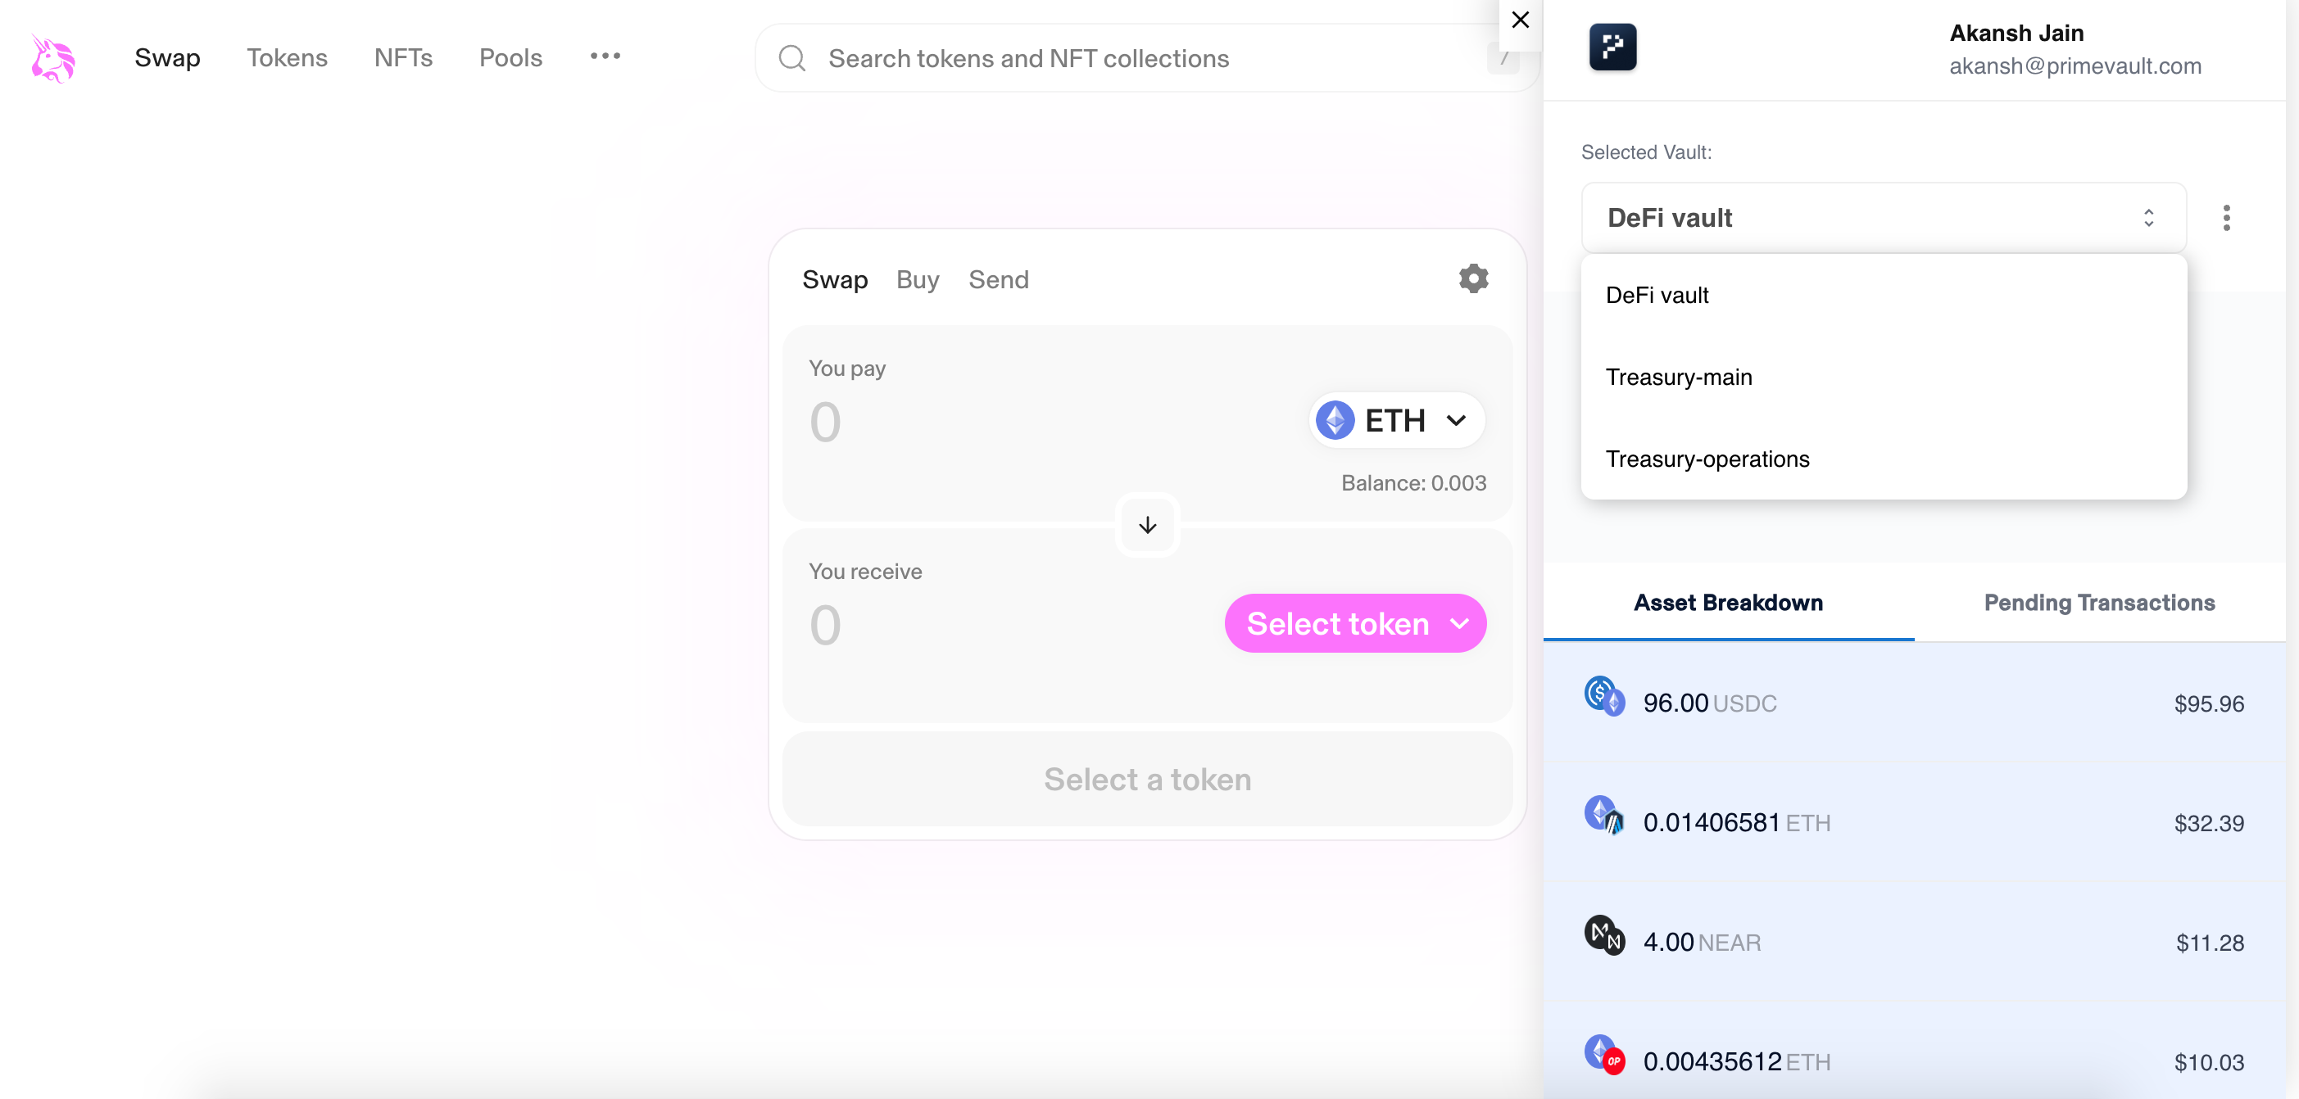Image resolution: width=2299 pixels, height=1099 pixels.
Task: Open vault options kebab menu
Action: 2226,218
